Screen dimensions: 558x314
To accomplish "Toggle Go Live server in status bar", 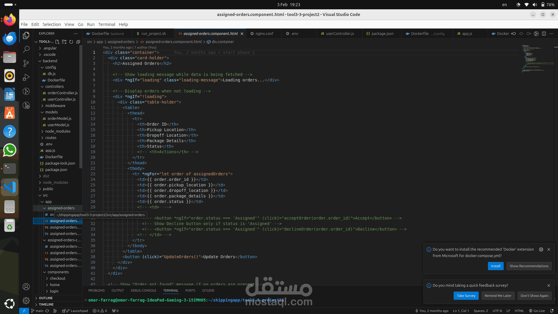I will [x=537, y=311].
